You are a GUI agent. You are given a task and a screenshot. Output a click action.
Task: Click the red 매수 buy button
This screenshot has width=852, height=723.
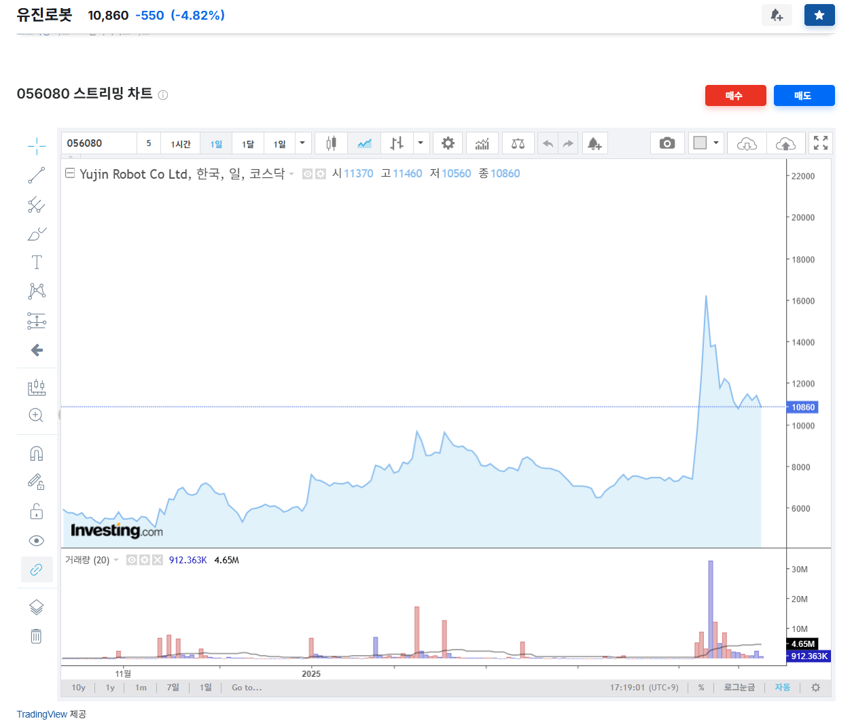(x=736, y=95)
